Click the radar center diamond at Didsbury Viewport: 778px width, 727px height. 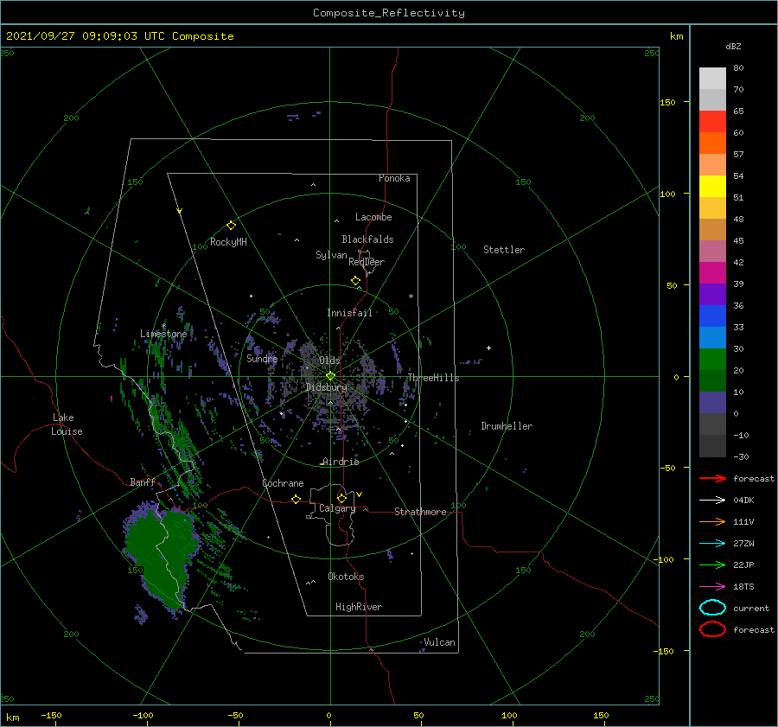(330, 376)
